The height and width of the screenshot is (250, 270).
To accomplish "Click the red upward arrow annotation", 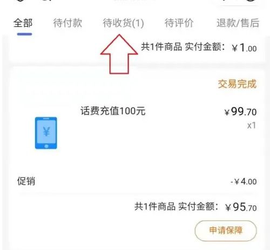I will [119, 54].
